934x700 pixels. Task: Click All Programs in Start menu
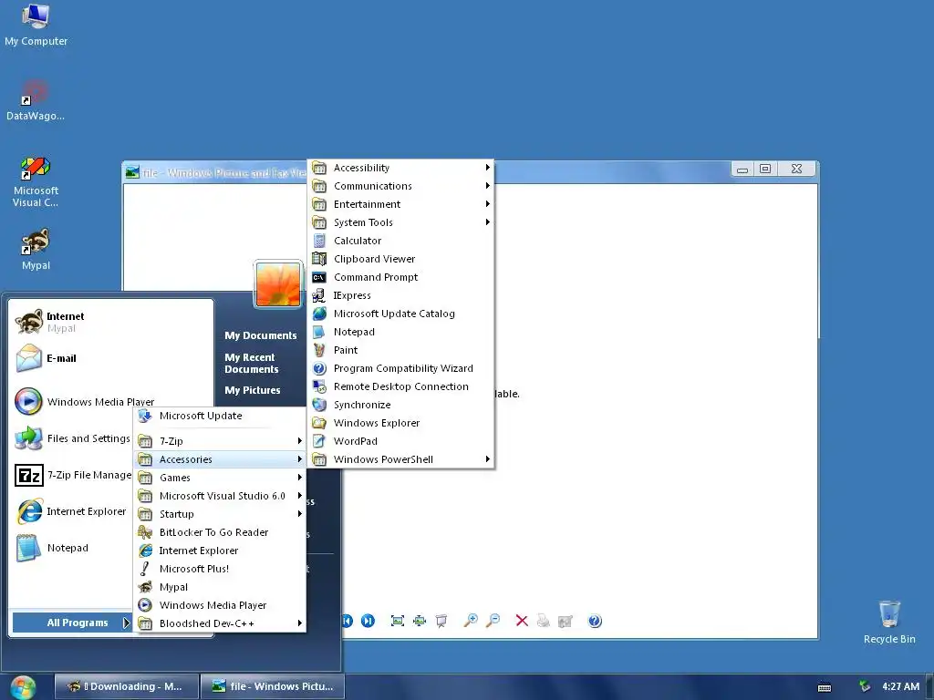click(71, 623)
